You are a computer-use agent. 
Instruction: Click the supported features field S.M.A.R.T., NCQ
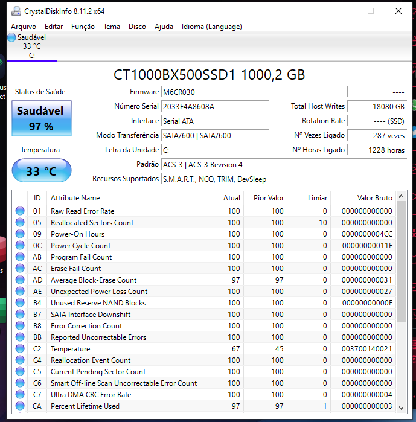pyautogui.click(x=284, y=179)
